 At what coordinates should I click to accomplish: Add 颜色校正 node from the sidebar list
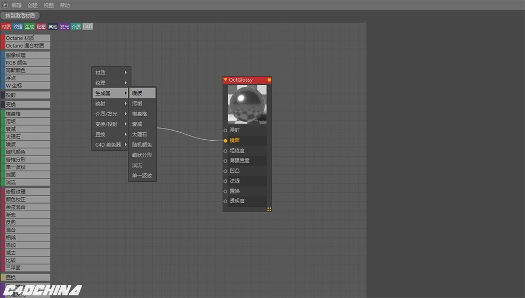[26, 199]
